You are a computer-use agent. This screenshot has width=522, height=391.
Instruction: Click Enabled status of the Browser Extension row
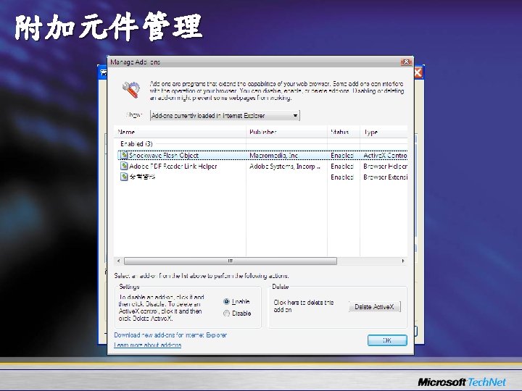point(342,177)
